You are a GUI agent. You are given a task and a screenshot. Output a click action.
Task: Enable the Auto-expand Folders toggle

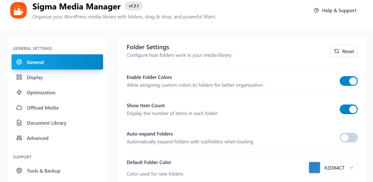pos(349,138)
